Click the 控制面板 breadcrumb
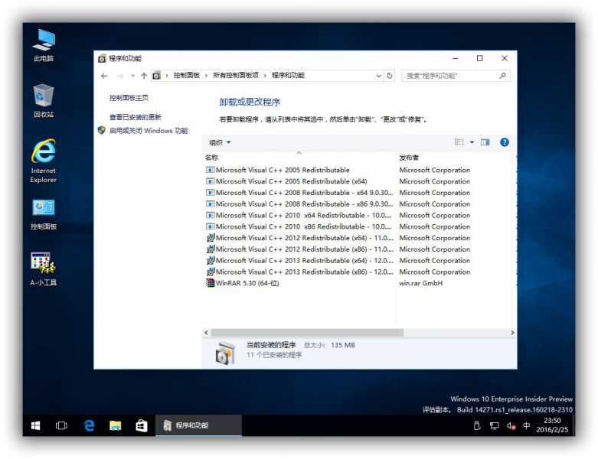 [187, 76]
